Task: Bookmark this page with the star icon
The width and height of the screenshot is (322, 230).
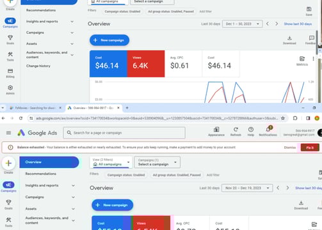Action: coord(283,118)
